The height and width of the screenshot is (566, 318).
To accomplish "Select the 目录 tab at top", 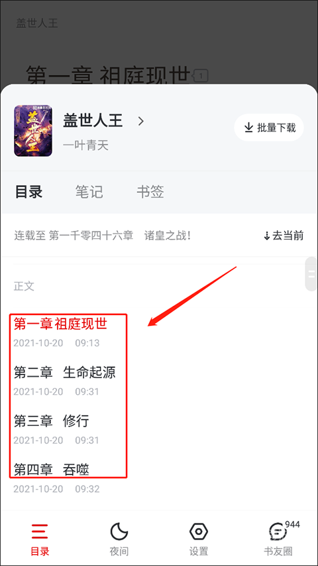I will (29, 192).
